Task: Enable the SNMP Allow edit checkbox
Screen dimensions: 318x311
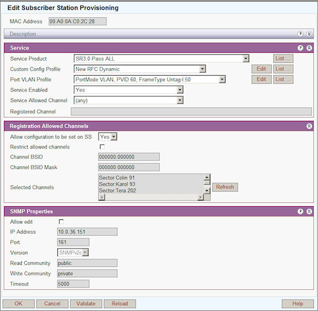Action: click(x=61, y=222)
